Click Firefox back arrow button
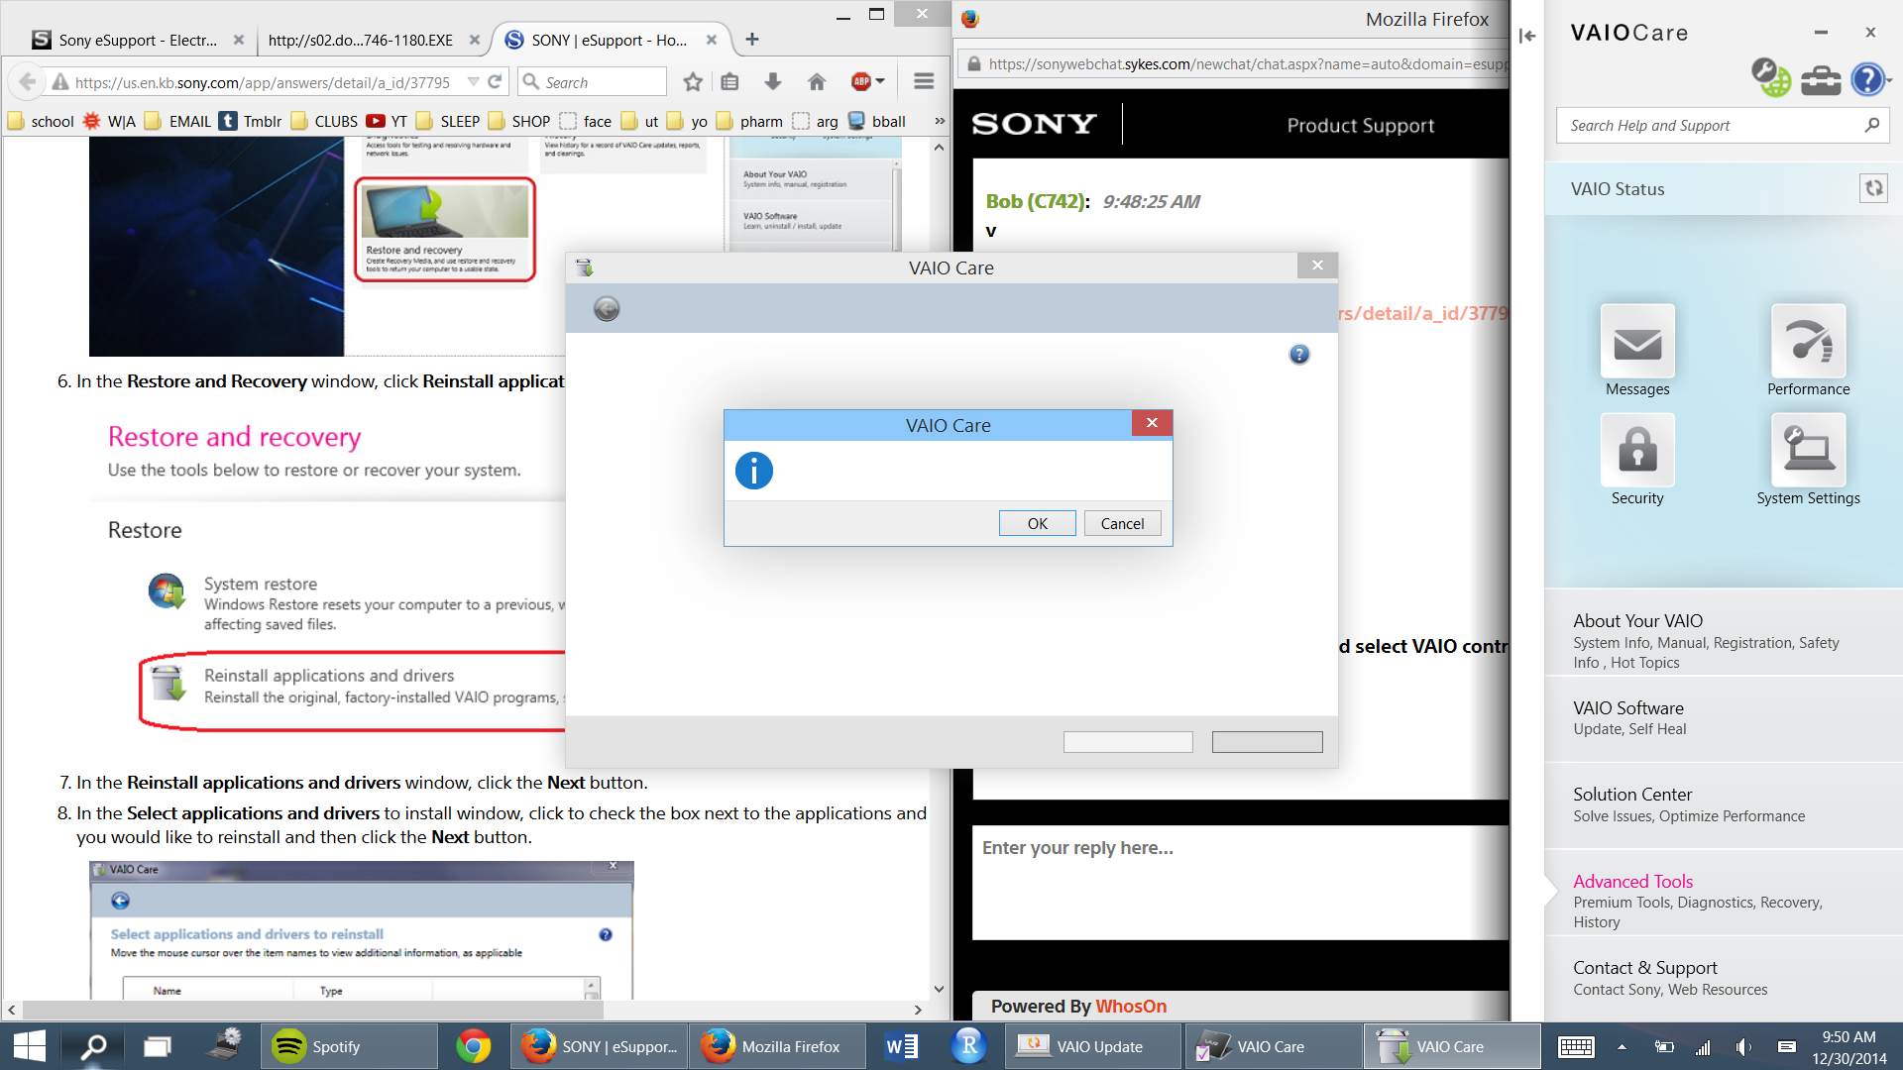The height and width of the screenshot is (1070, 1903). [x=28, y=82]
